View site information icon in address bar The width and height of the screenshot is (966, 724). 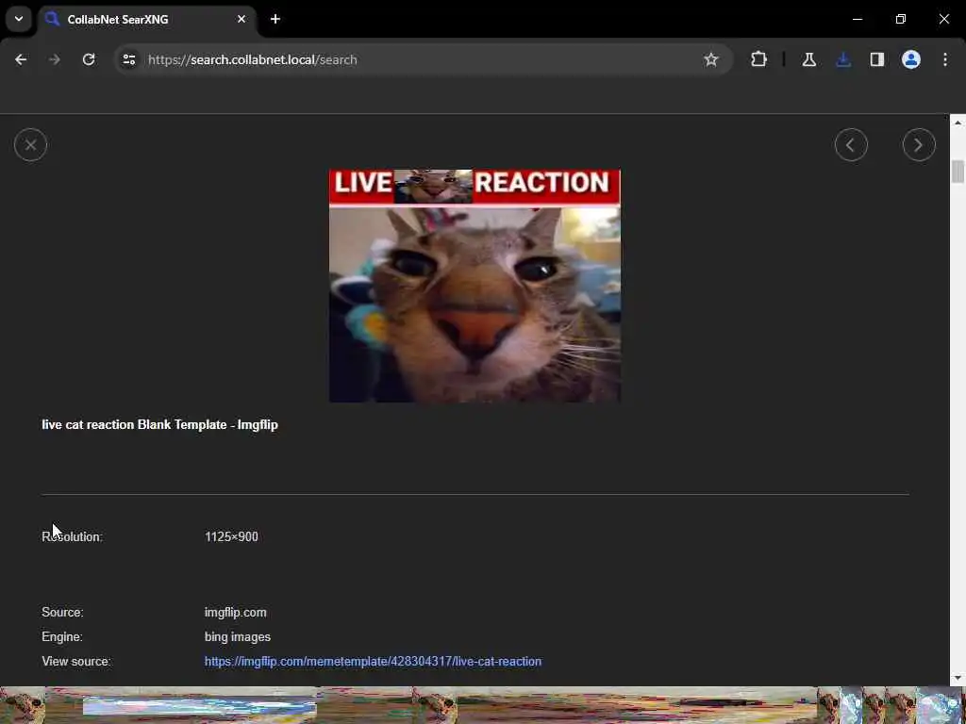pyautogui.click(x=128, y=59)
